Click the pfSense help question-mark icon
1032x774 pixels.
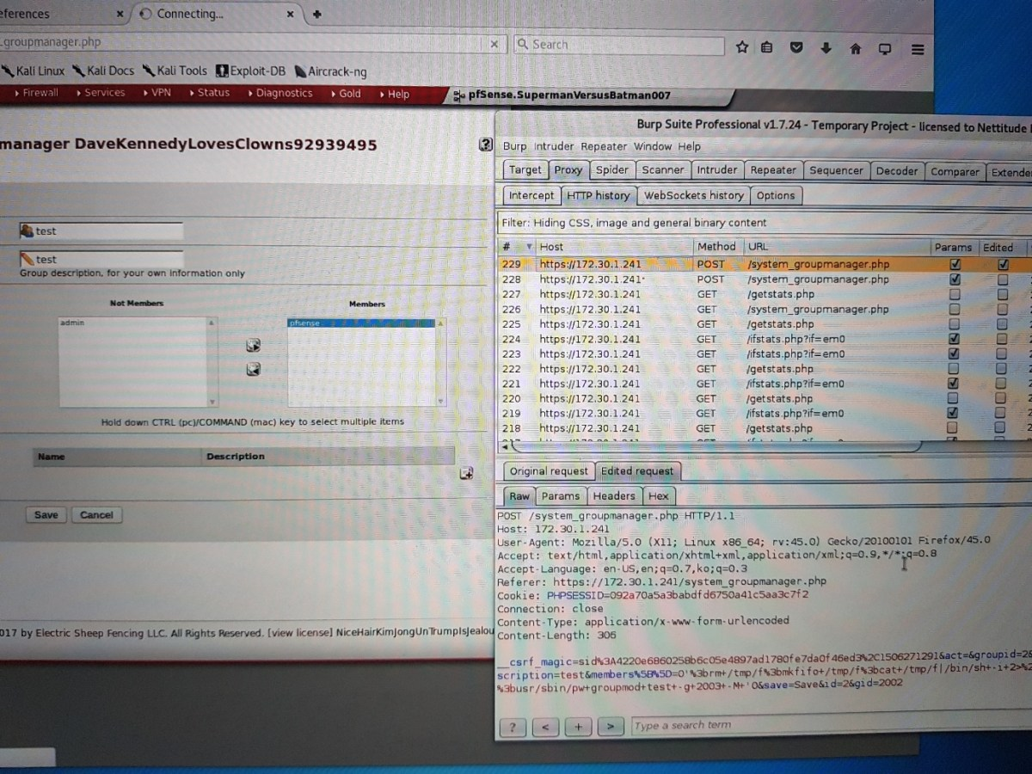point(486,145)
